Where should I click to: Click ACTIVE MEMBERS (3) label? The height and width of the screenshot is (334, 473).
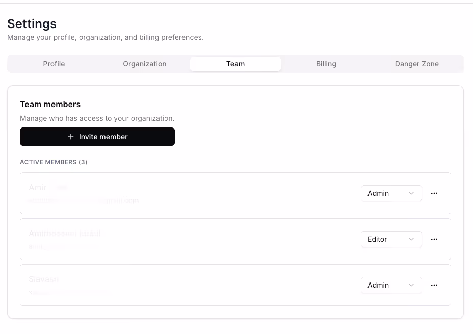54,162
